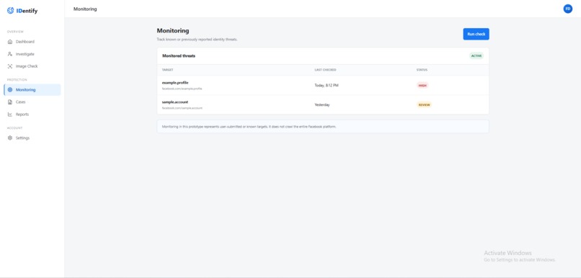Click the IDentify logo icon
This screenshot has width=581, height=278.
[10, 11]
